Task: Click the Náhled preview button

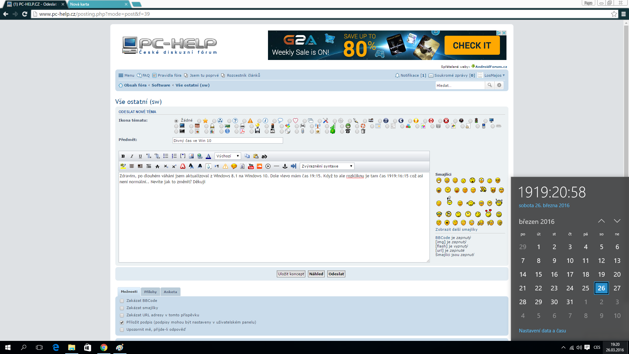Action: click(x=316, y=274)
